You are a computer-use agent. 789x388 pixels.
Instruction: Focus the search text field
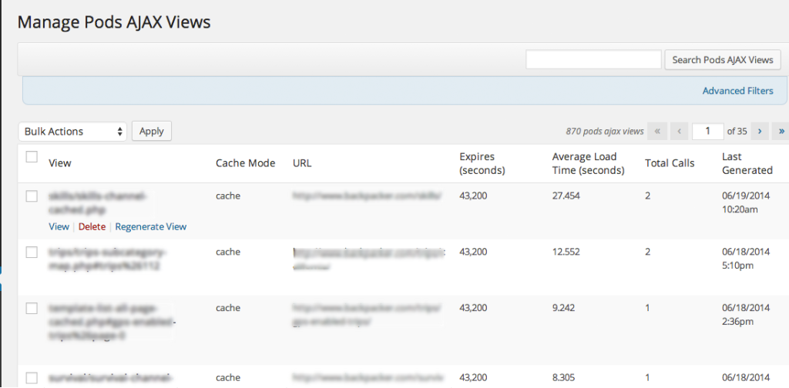(594, 59)
